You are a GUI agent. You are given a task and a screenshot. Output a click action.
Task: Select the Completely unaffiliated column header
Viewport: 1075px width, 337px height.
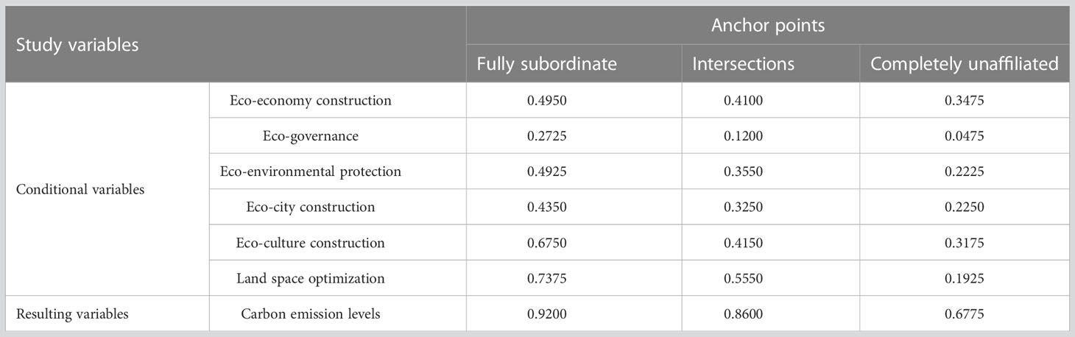(x=965, y=64)
